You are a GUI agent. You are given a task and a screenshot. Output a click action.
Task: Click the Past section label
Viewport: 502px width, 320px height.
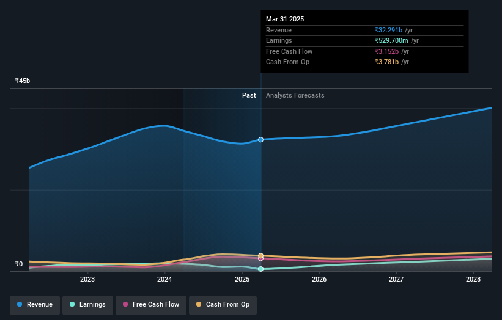pyautogui.click(x=249, y=96)
